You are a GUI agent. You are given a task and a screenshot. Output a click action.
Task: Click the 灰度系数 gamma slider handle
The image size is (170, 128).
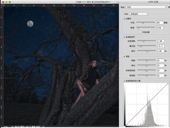(x=143, y=41)
